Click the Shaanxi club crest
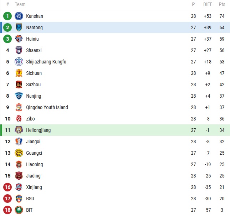 (x=19, y=50)
